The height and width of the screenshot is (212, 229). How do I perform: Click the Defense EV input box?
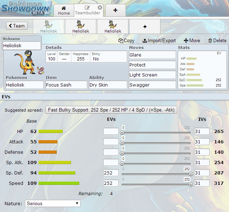(111, 152)
